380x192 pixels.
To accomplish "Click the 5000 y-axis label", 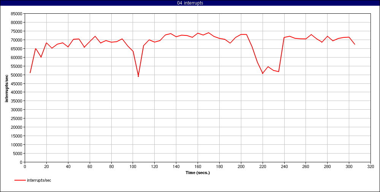I will (x=18, y=154).
